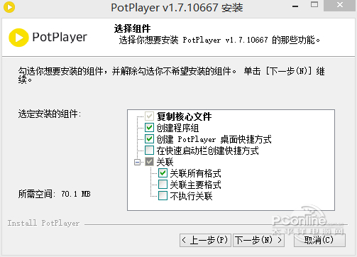Click the 创建程序组 label

click(177, 128)
